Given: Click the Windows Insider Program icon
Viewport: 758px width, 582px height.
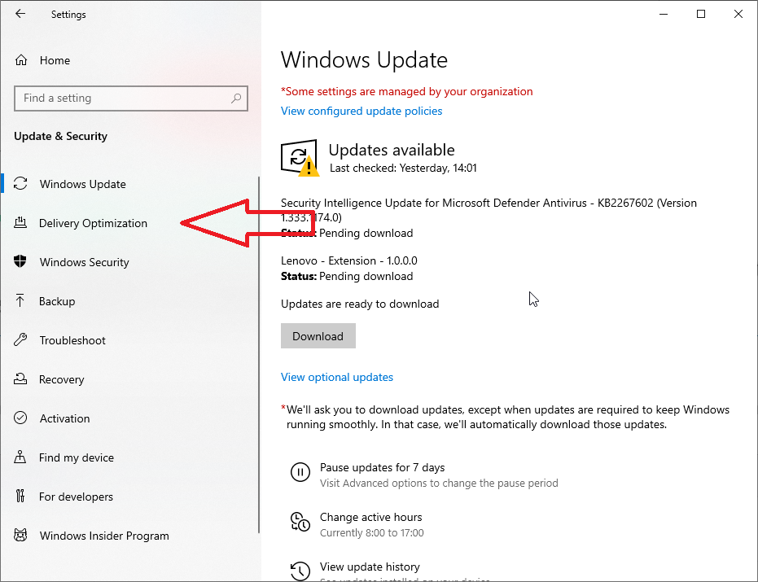Looking at the screenshot, I should pos(22,536).
